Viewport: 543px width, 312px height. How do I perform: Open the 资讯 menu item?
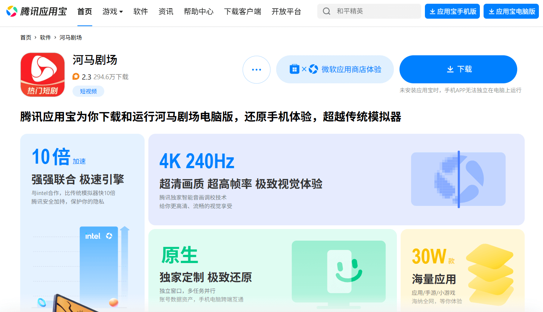coord(166,12)
